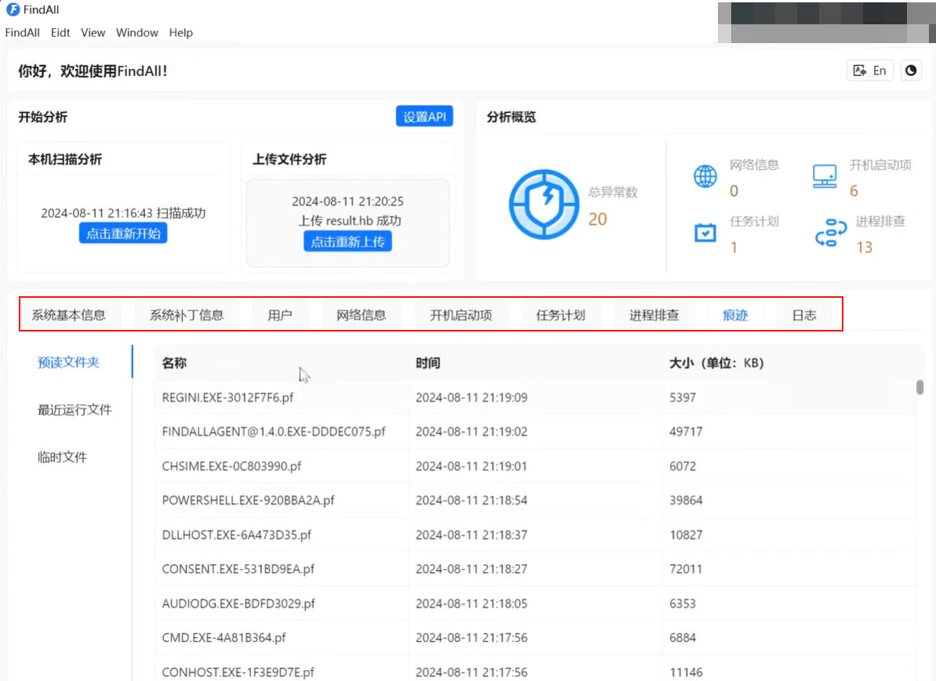The height and width of the screenshot is (681, 936).
Task: Select the CMD.EXE-4A81B364.pf row
Action: (535, 637)
